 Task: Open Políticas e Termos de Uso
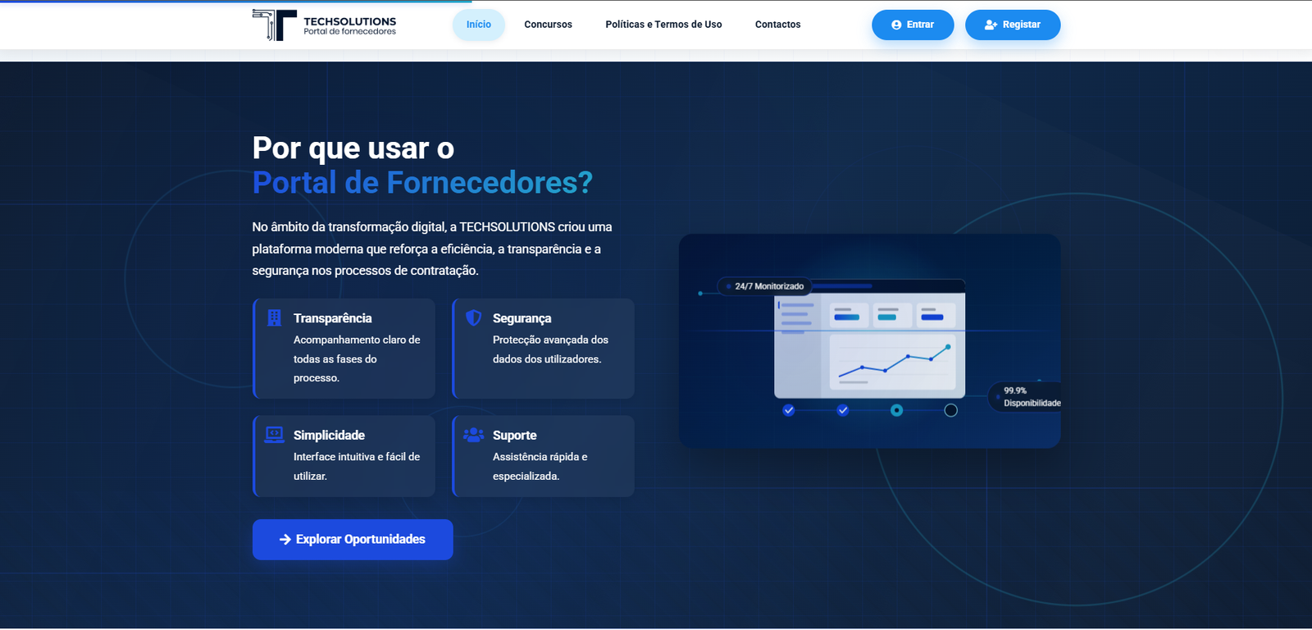[664, 25]
